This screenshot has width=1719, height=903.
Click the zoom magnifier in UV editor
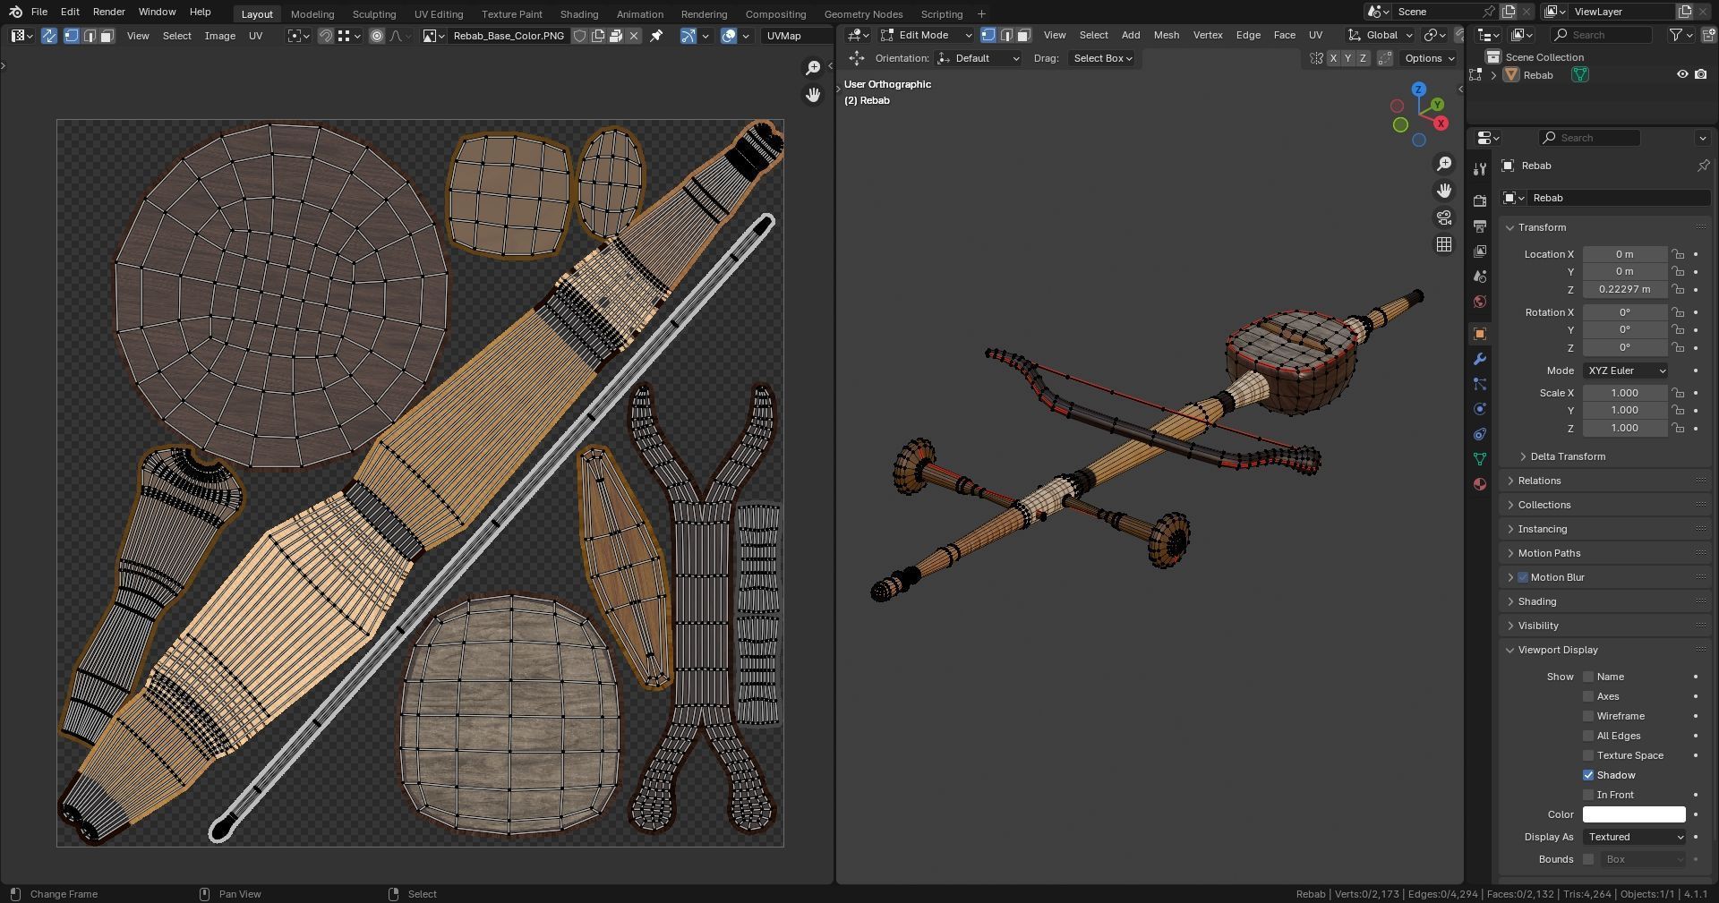(x=813, y=68)
